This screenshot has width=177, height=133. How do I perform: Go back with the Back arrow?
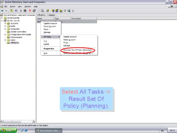tap(2, 11)
